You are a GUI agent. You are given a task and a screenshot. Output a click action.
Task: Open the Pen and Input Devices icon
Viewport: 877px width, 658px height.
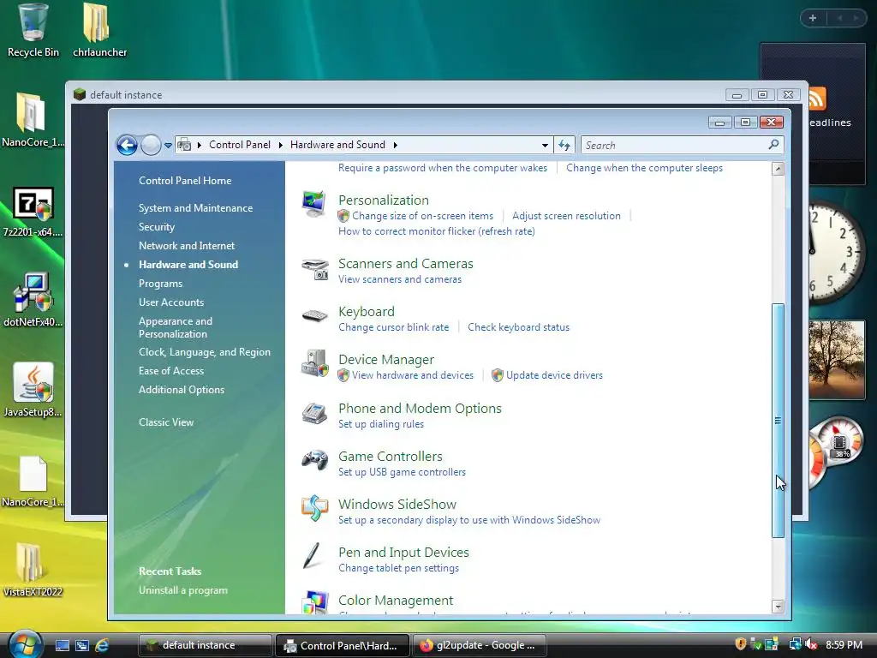coord(312,555)
